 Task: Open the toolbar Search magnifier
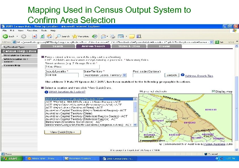click(x=62, y=36)
